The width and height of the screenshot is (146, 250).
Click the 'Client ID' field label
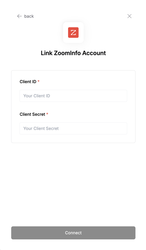click(28, 82)
